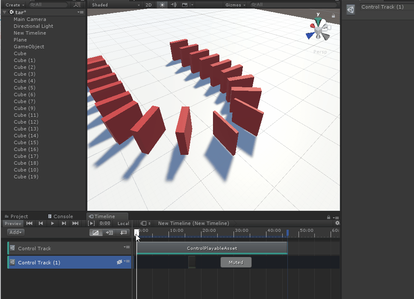The height and width of the screenshot is (299, 414).
Task: Open the tar* scene options menu
Action: coord(80,12)
